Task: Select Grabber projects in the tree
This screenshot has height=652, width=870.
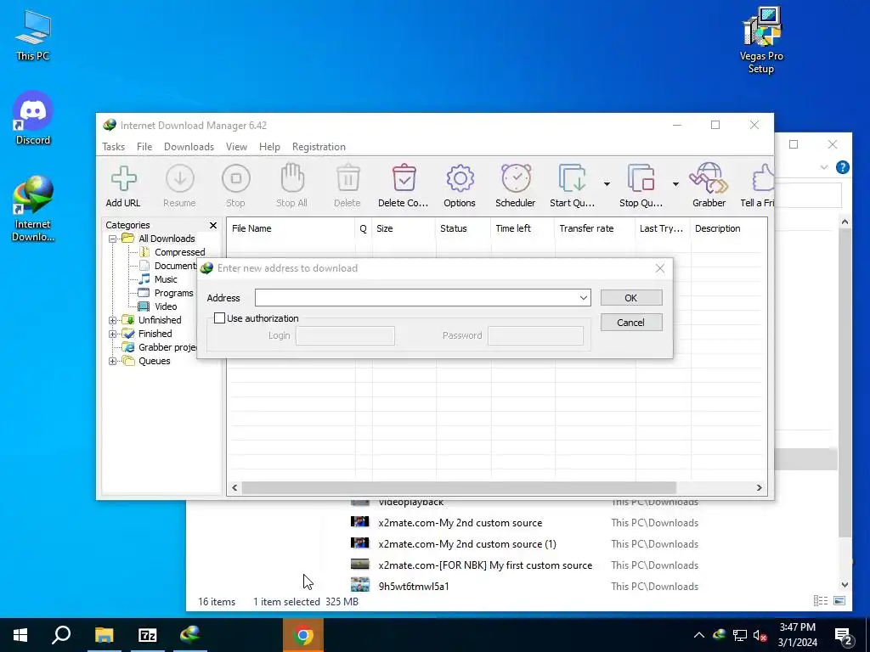Action: [x=167, y=347]
